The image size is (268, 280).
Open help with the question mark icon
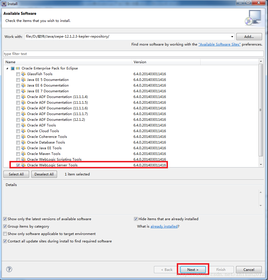coord(9,269)
